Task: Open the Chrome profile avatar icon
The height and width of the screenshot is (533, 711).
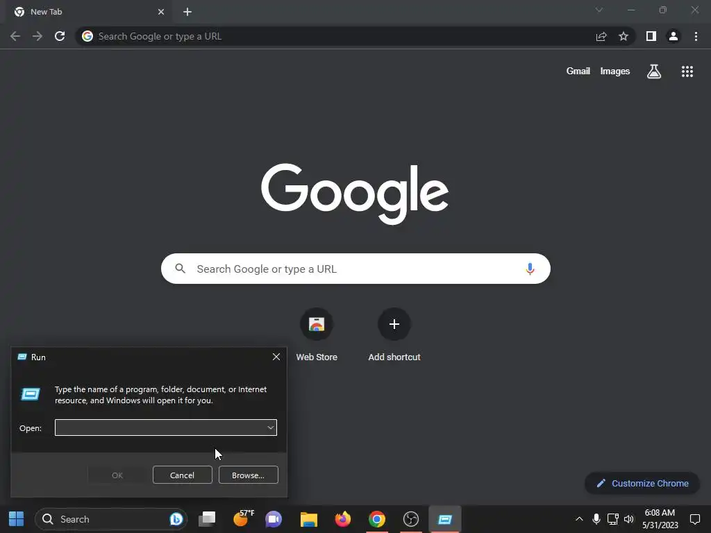Action: (674, 36)
